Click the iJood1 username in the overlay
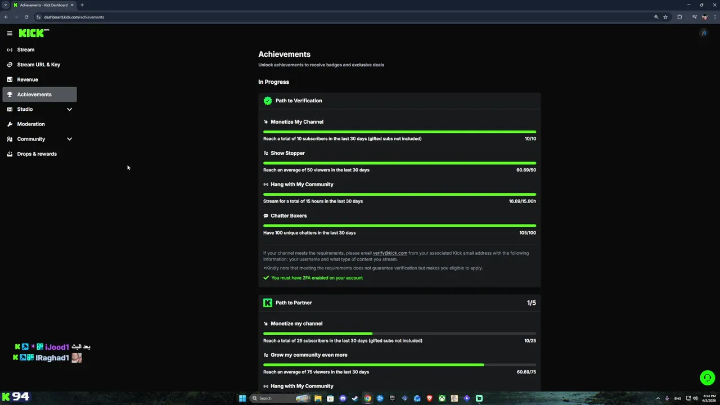 [x=57, y=347]
